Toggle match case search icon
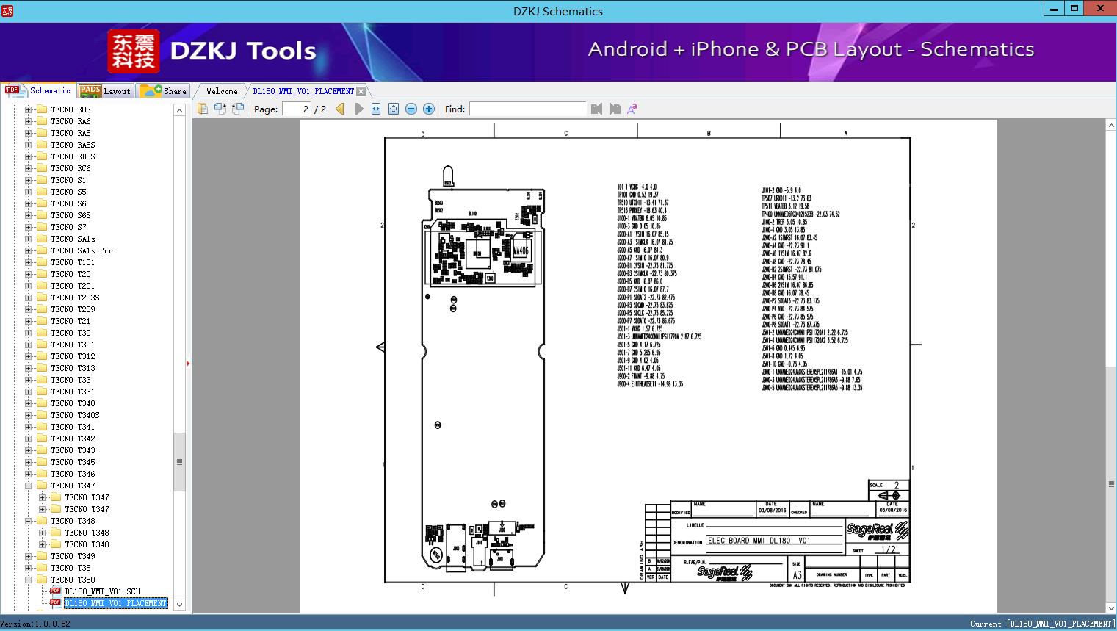Image resolution: width=1117 pixels, height=631 pixels. tap(632, 109)
